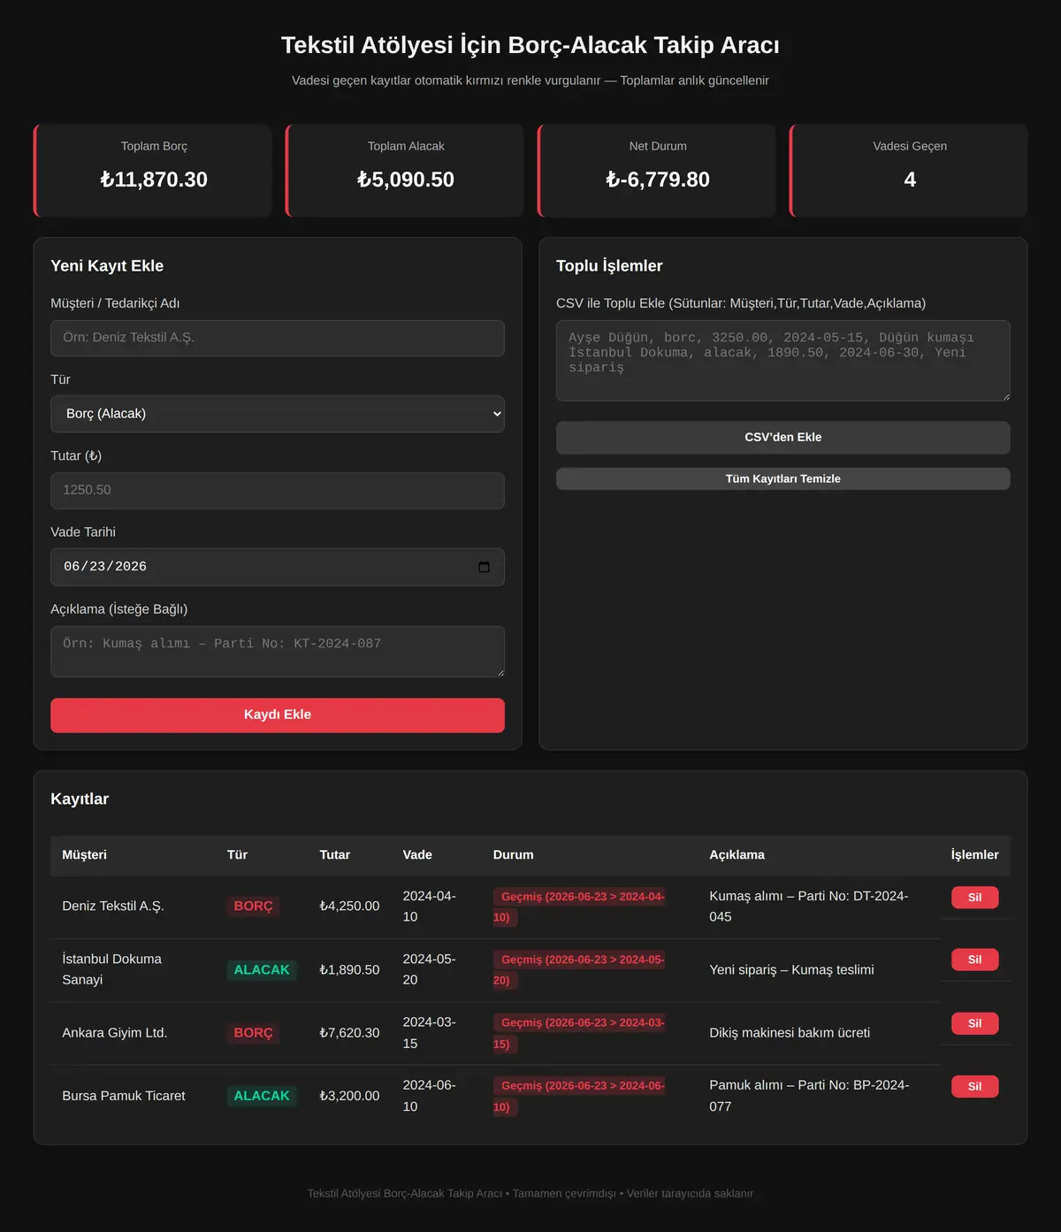
Task: Click the amount ₺3,200.00
Action: pyautogui.click(x=349, y=1096)
